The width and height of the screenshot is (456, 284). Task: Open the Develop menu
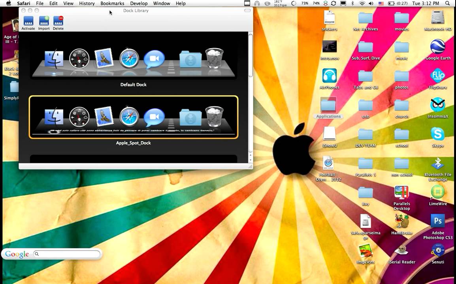click(x=139, y=4)
